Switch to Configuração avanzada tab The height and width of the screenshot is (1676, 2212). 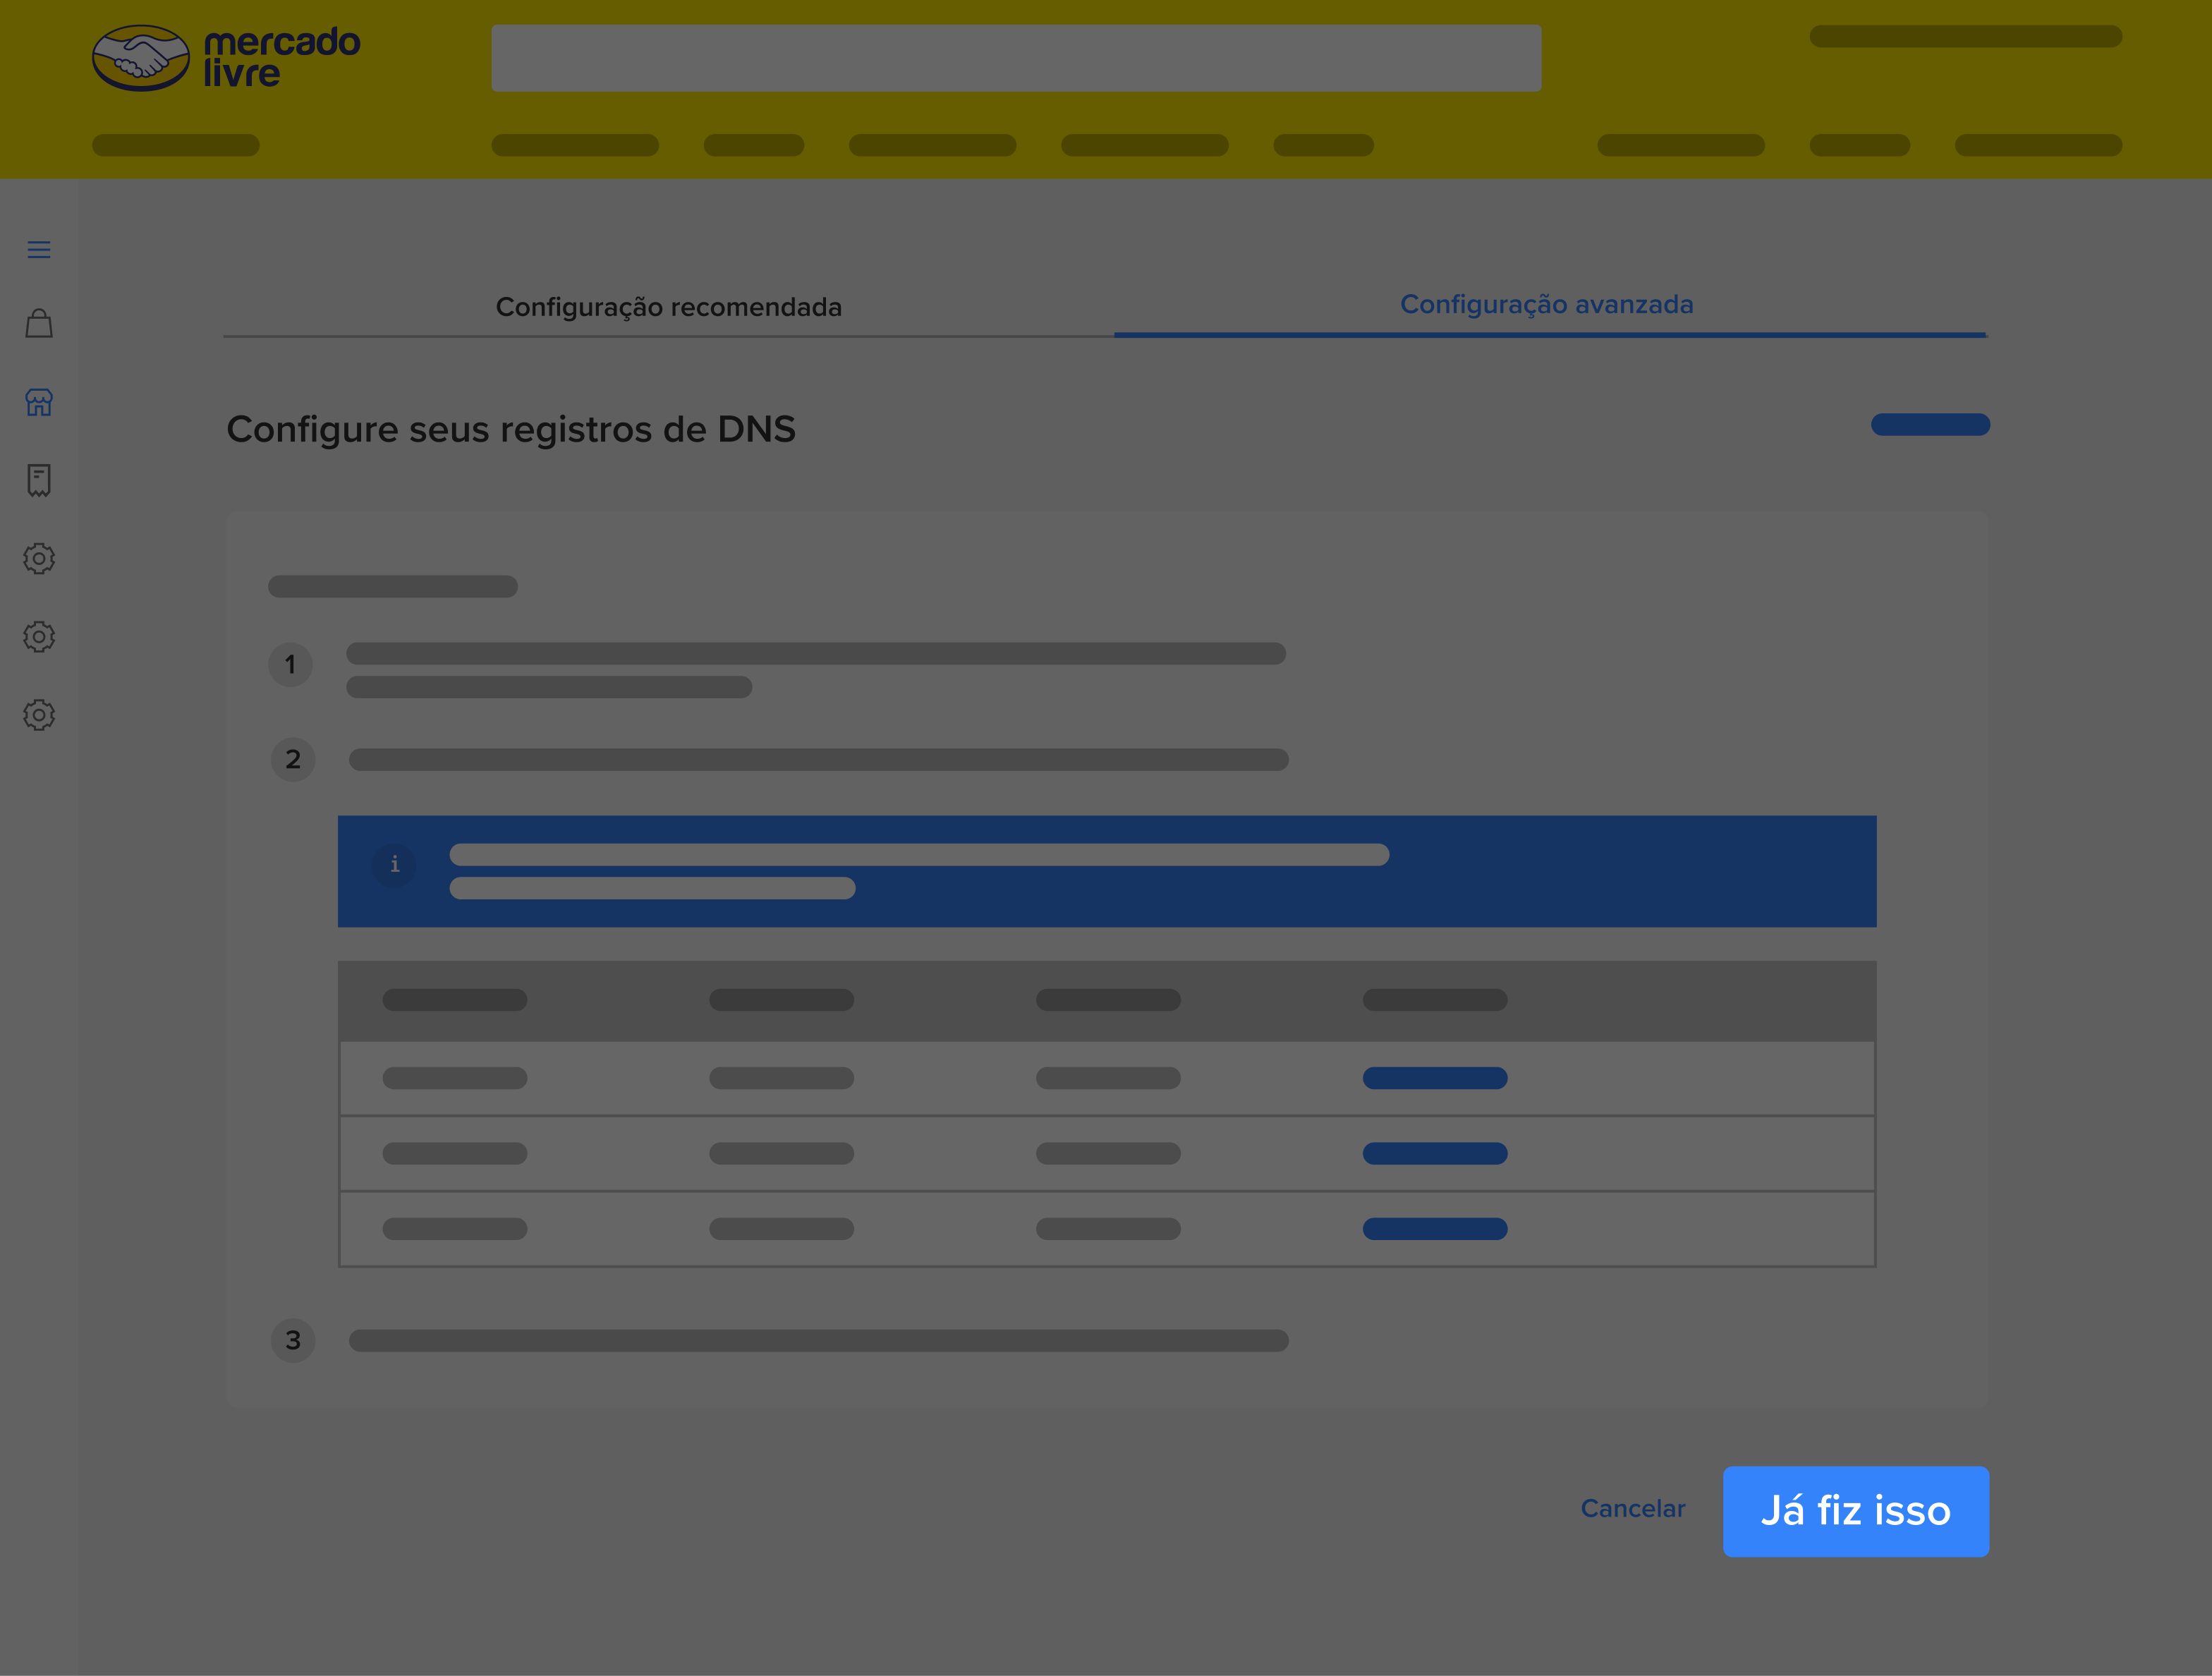pos(1547,305)
